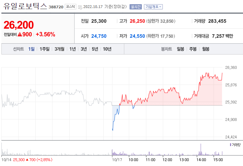Viewport: 243px width, 166px height.
Task: Select the 5년 chart period
Action: [95, 49]
